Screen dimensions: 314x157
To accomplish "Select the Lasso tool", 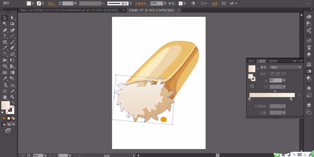I will (x=12, y=24).
